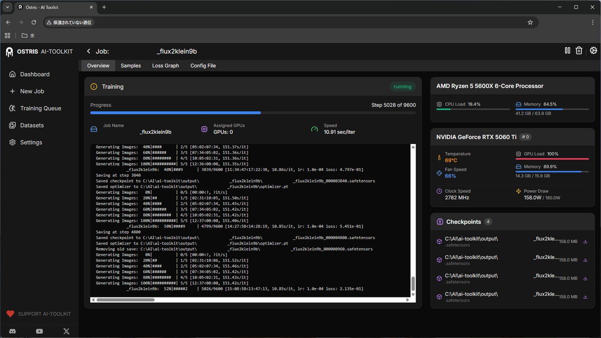Click the log scroll up arrow

[413, 147]
